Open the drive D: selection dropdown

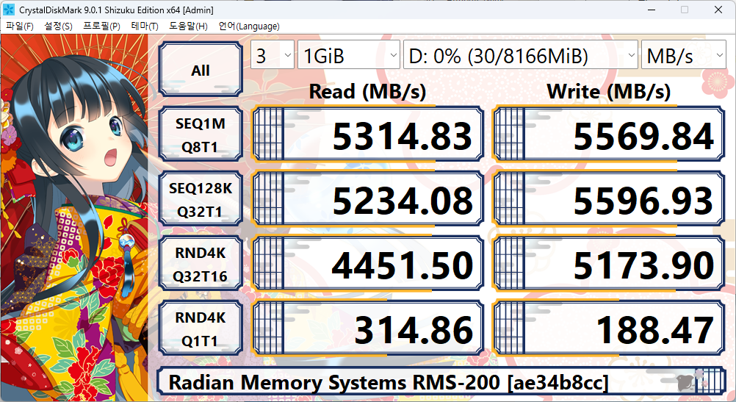[x=520, y=56]
